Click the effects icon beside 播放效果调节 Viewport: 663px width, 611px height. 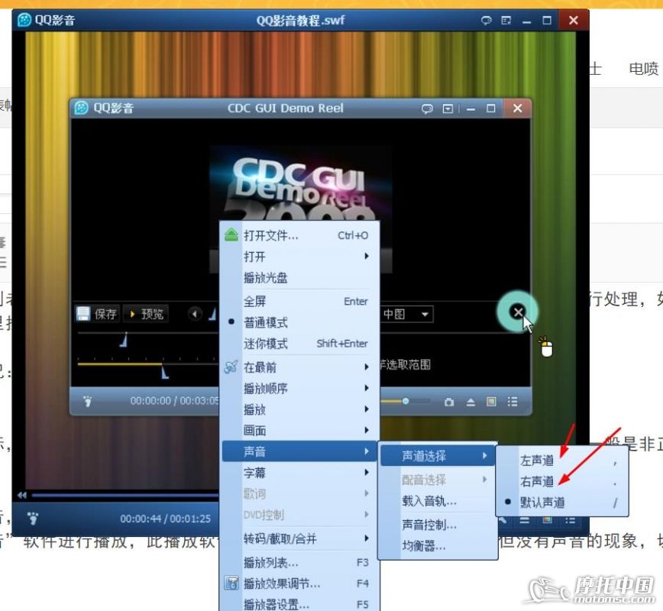pos(231,584)
